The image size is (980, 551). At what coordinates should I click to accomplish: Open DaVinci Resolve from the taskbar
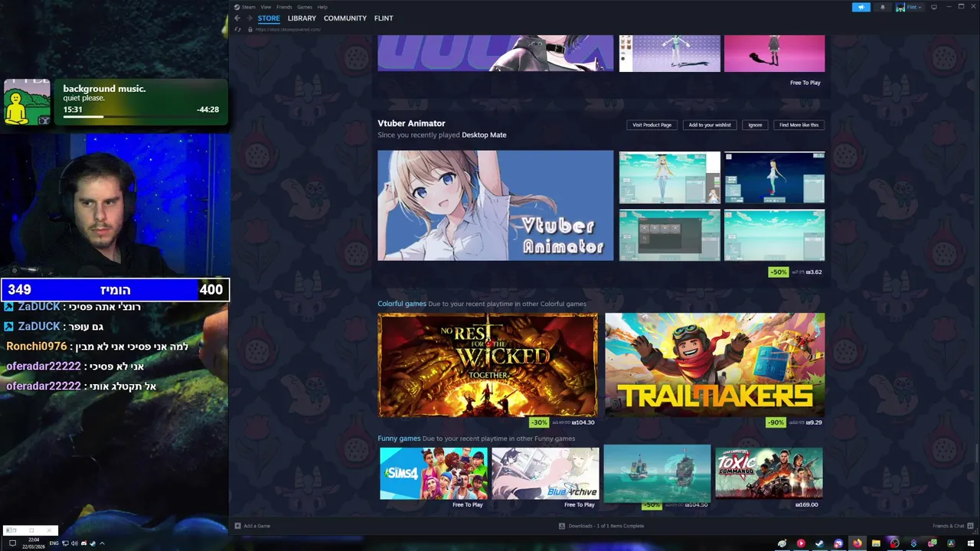tap(951, 543)
